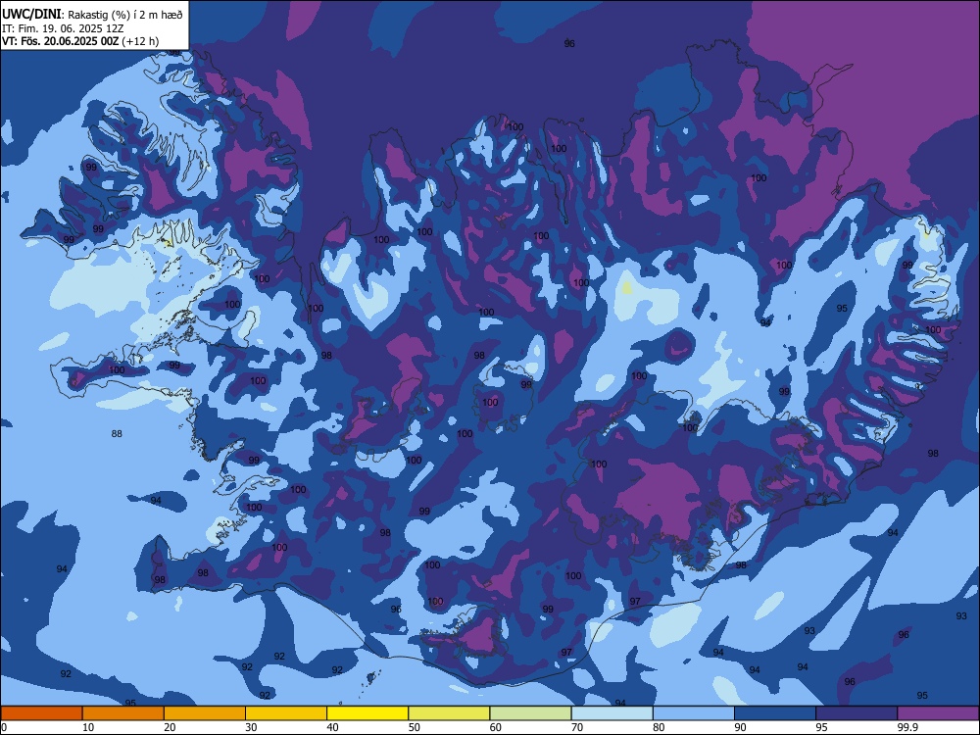The height and width of the screenshot is (735, 980).
Task: Click the 30–40 golden legend swatch
Action: (286, 713)
